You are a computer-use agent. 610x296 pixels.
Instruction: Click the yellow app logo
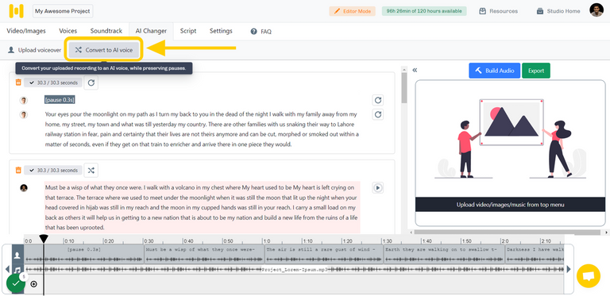(17, 11)
